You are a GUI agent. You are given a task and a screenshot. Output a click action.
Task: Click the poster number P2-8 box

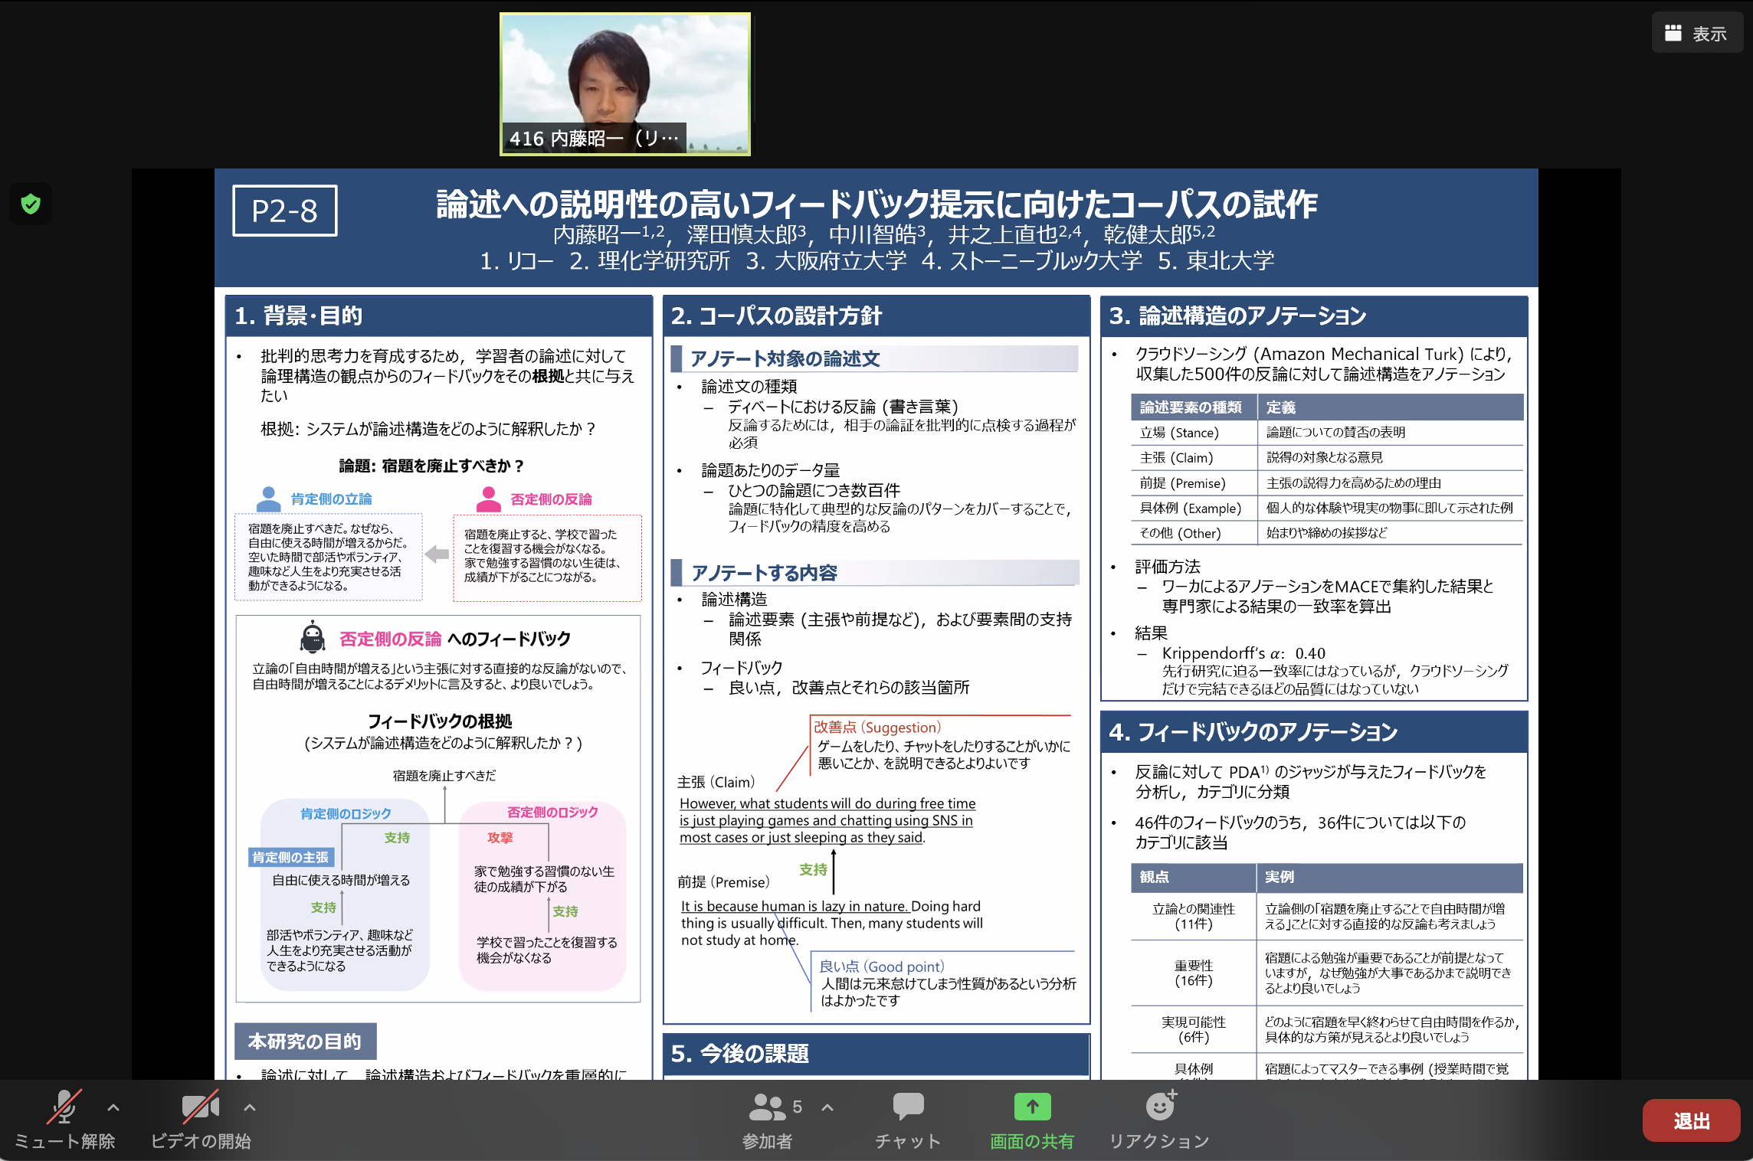[284, 211]
